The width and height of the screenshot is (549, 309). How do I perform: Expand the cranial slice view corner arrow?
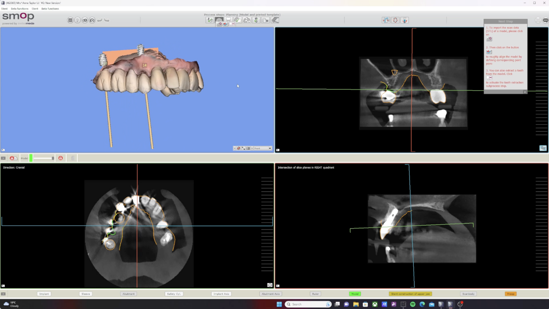tap(3, 286)
